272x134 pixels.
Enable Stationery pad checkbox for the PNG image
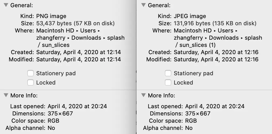(31, 73)
